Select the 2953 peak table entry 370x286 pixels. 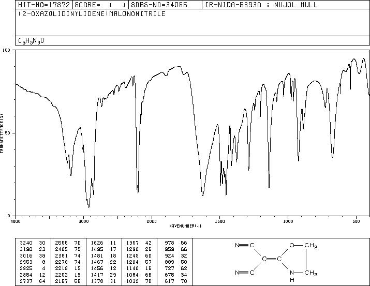pyautogui.click(x=32, y=262)
